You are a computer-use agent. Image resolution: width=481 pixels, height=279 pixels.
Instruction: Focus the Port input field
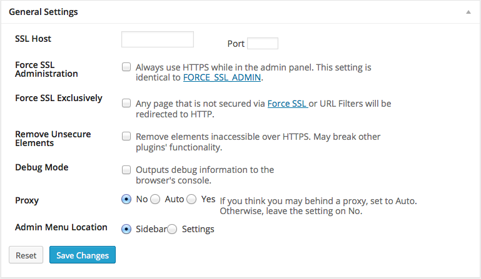point(263,44)
